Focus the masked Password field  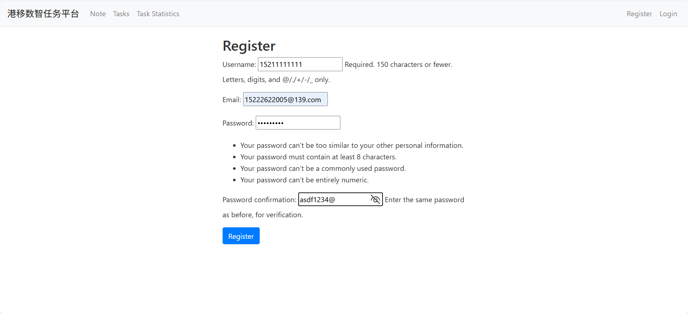click(298, 123)
